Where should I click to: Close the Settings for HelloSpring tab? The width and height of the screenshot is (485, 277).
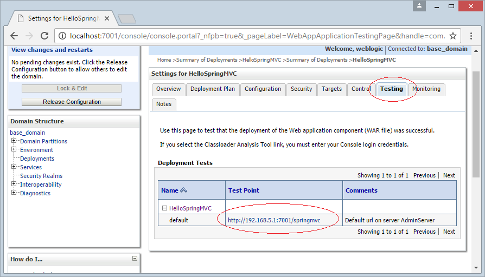coord(107,18)
